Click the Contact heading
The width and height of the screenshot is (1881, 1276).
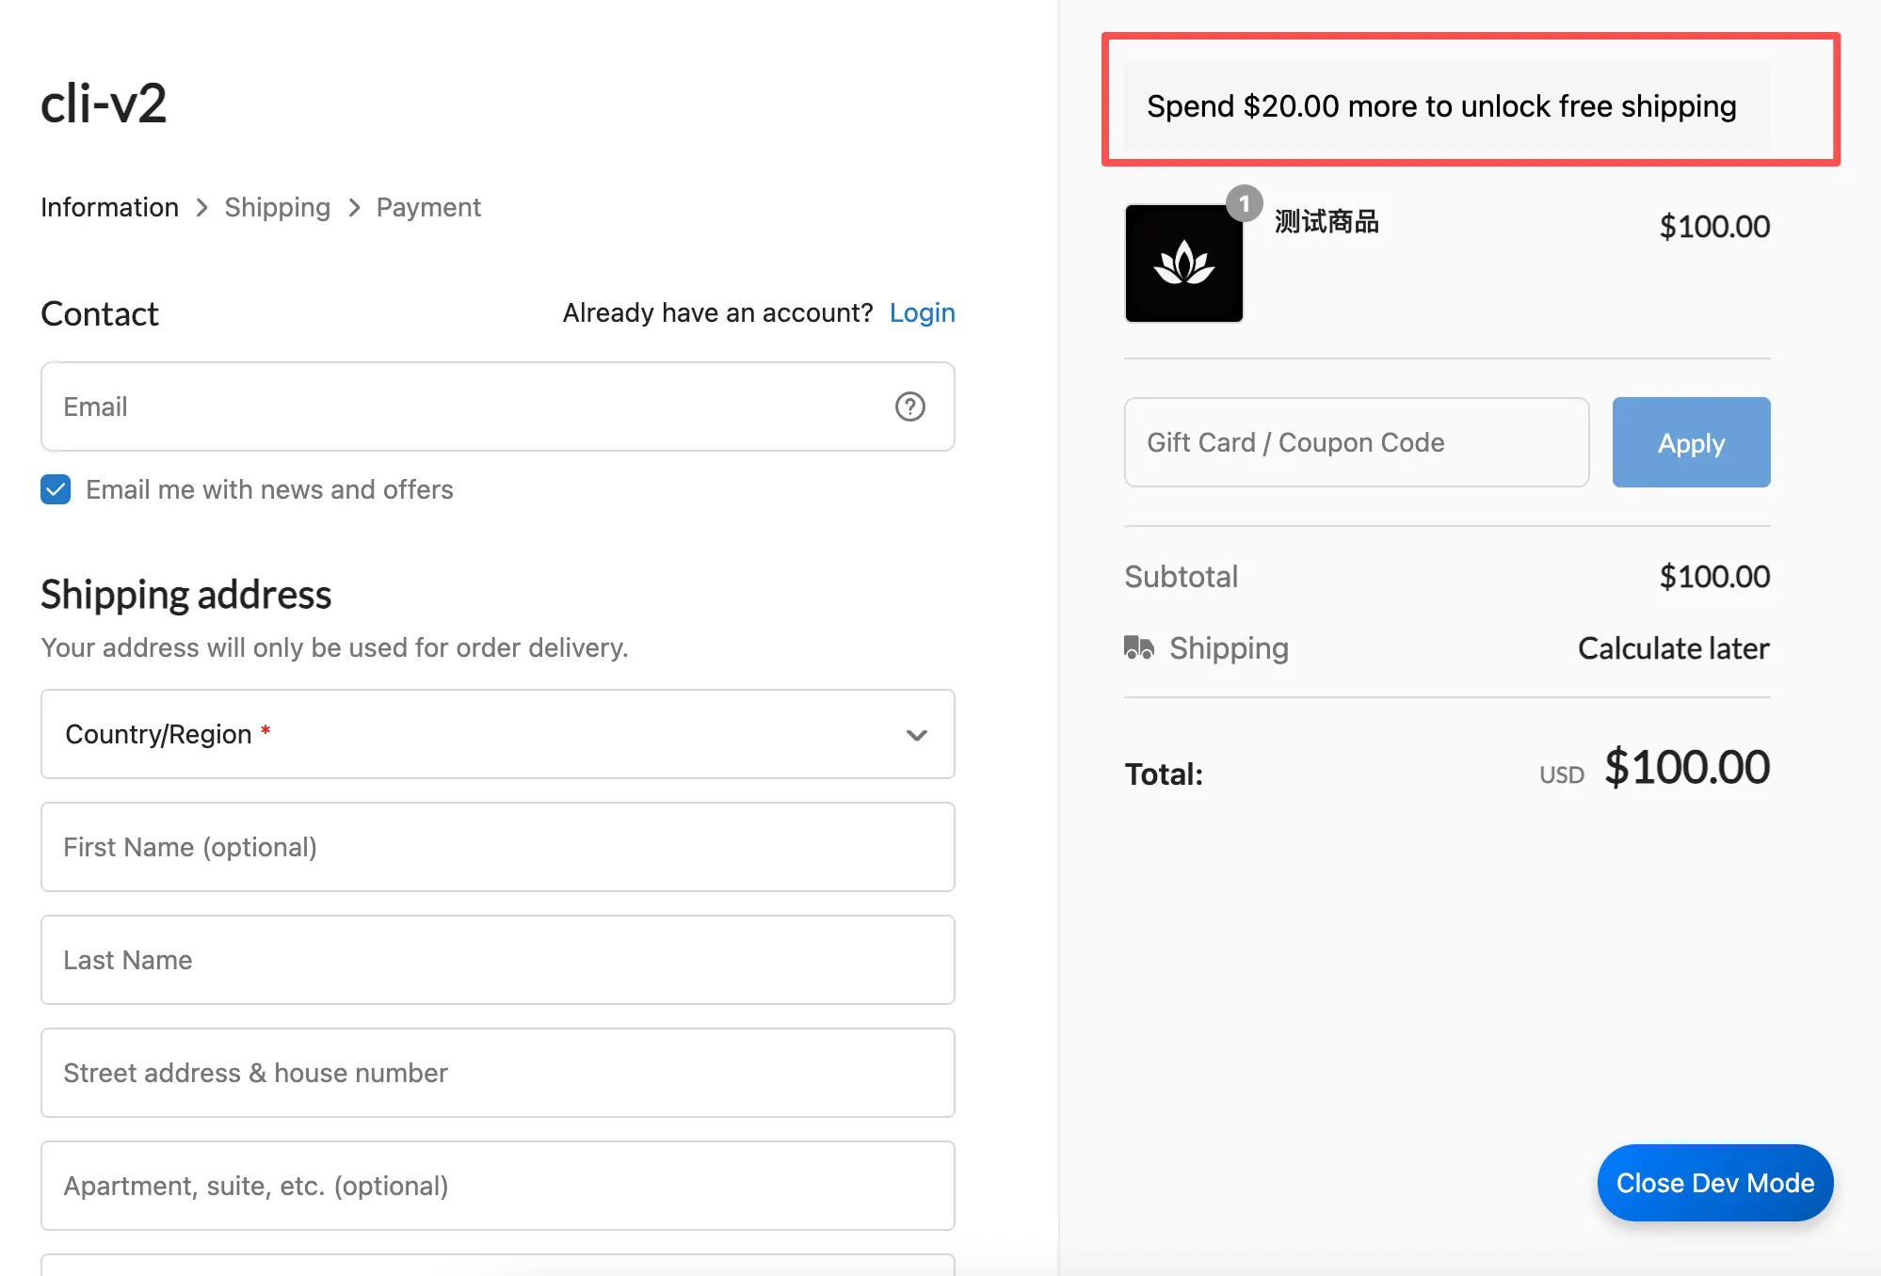coord(99,313)
